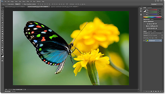
Task: Select the Crop tool
Action: 2,18
